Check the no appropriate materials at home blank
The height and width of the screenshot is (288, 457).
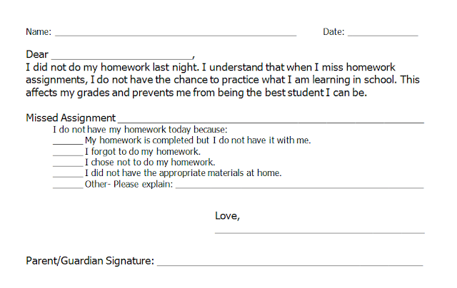point(68,175)
